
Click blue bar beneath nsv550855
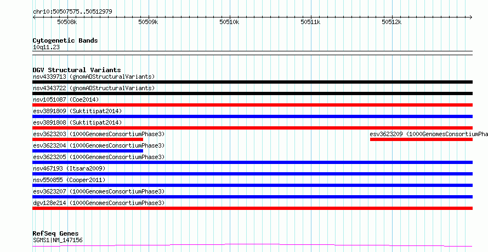(x=252, y=185)
